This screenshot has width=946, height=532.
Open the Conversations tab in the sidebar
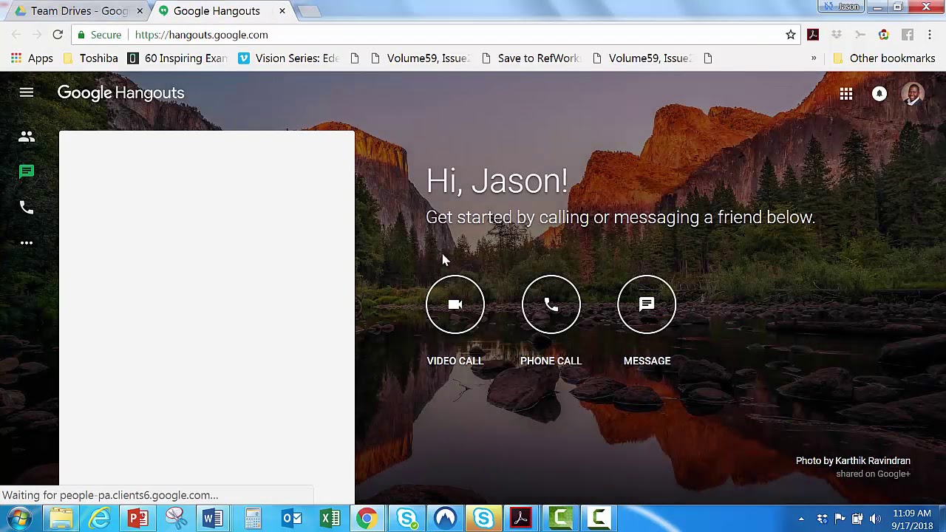point(27,172)
